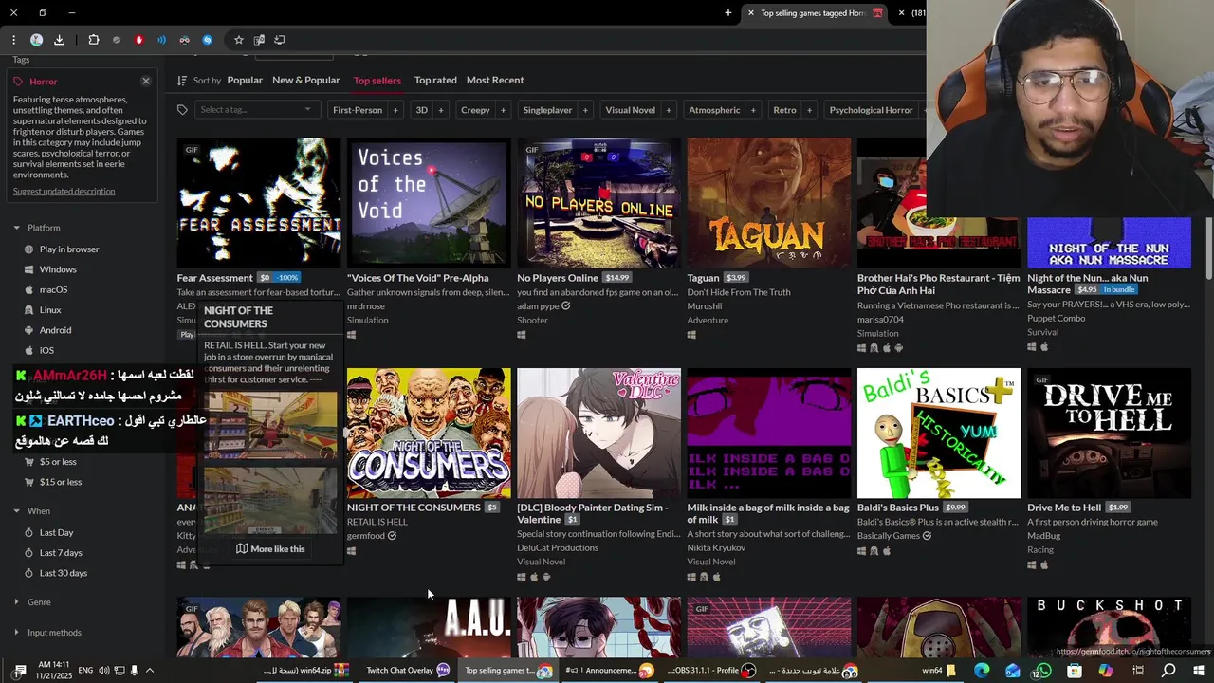
Task: Click the Play in browser platform icon
Action: [29, 249]
